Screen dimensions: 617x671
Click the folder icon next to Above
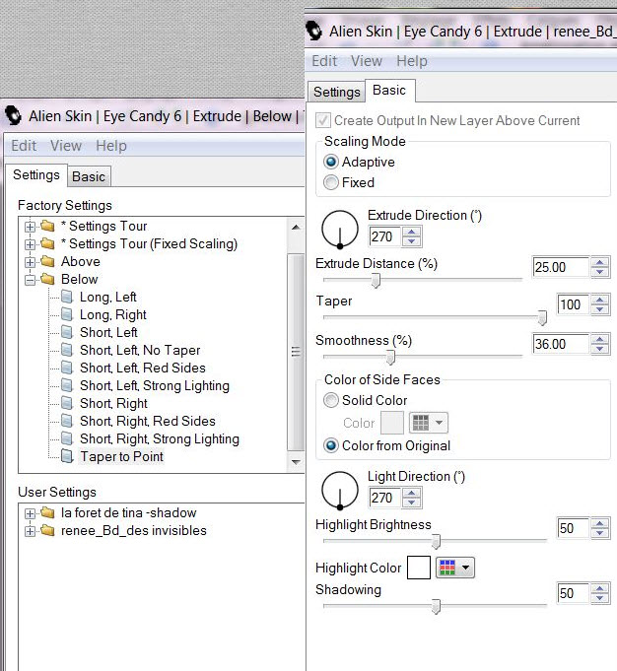click(x=47, y=261)
